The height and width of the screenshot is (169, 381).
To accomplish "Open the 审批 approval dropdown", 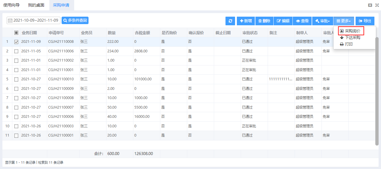I will pos(323,21).
